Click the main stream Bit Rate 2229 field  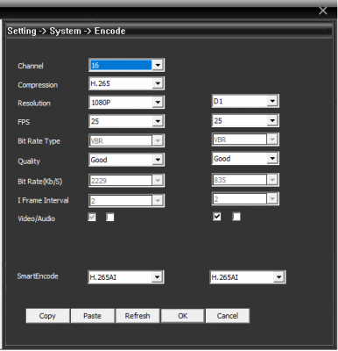(126, 181)
